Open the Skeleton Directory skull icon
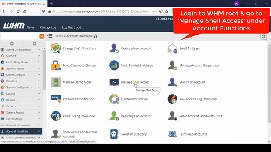 coord(114,134)
